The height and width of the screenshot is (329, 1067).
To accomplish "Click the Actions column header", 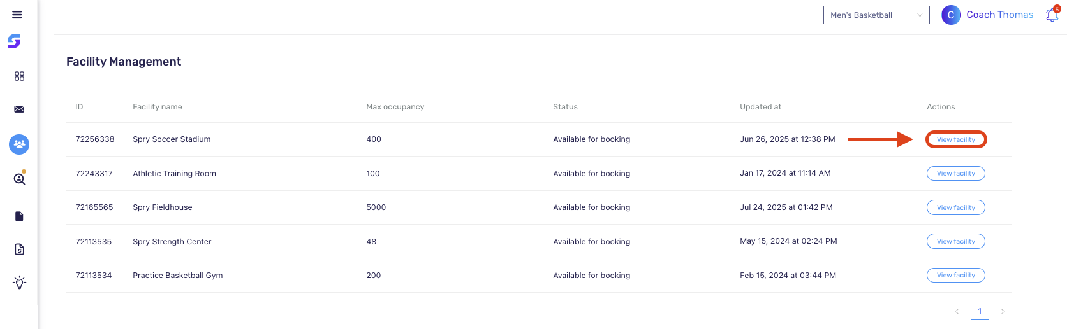I will [x=941, y=107].
